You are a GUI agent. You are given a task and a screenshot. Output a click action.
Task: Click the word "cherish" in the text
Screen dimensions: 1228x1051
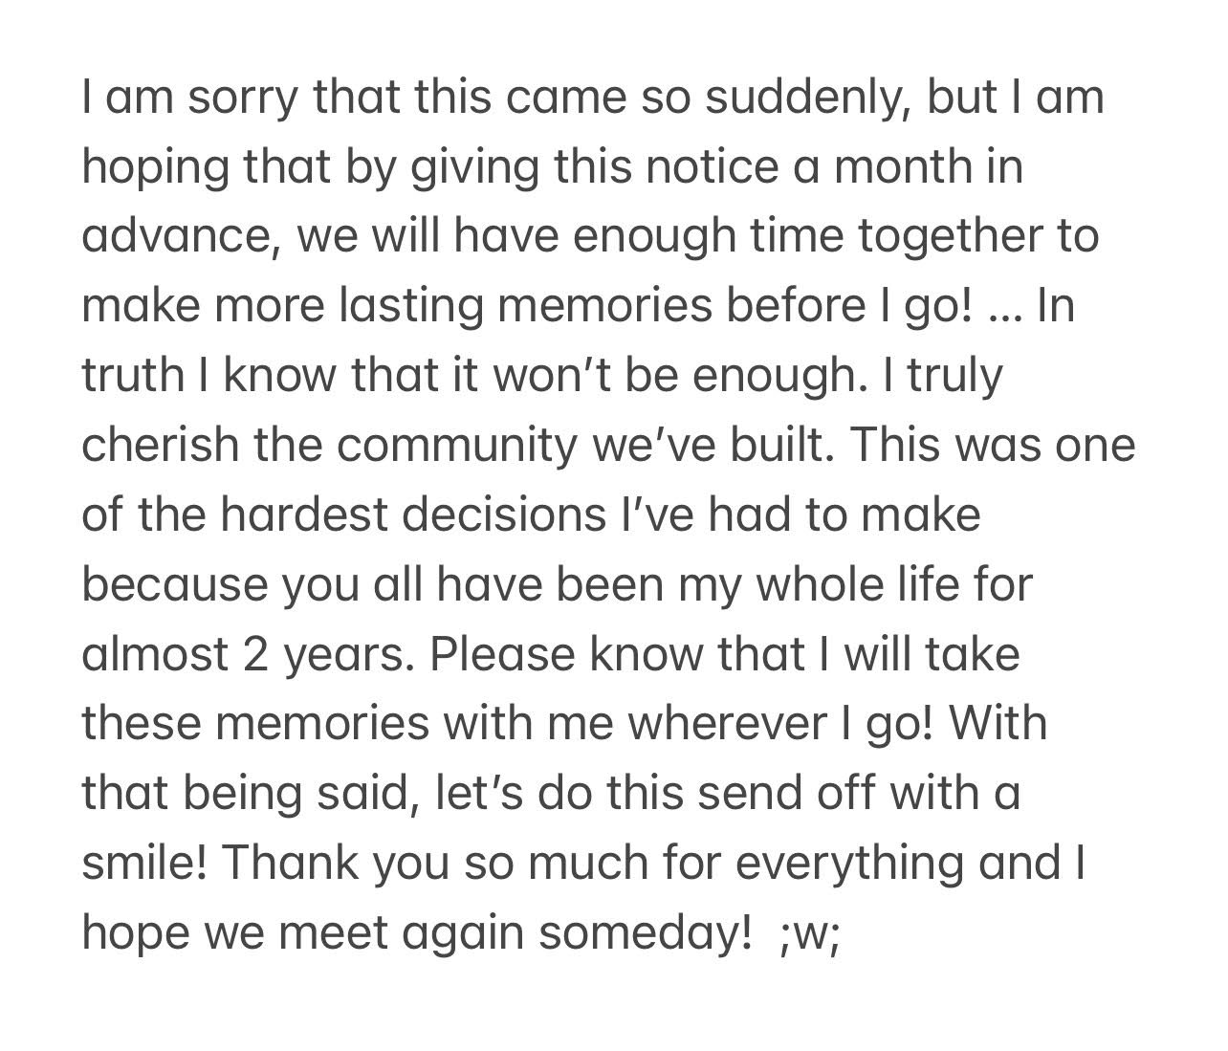click(160, 447)
